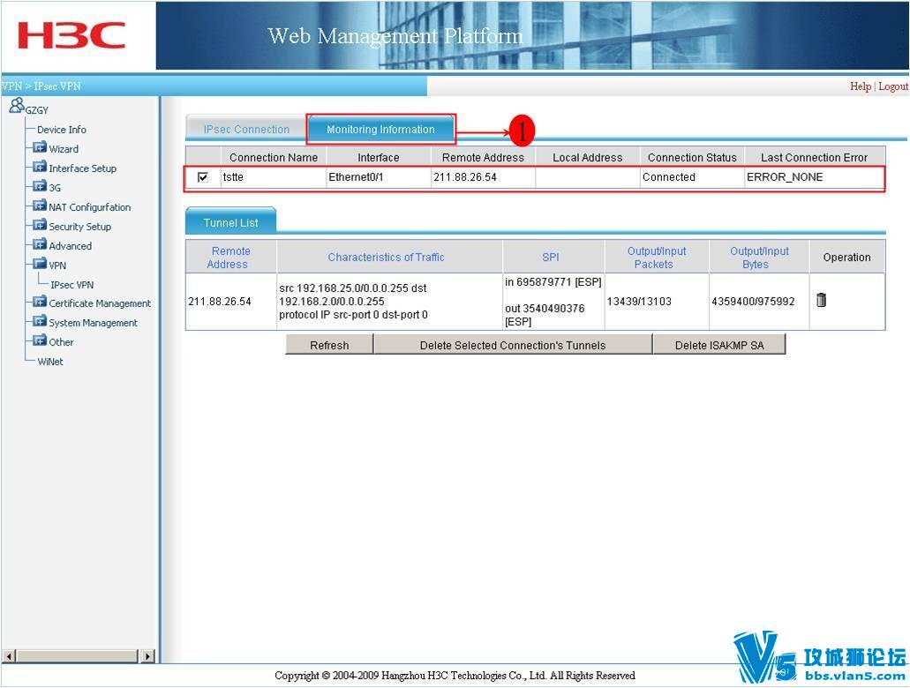Click the in 695879771 [ESP] SPI text

tap(553, 282)
